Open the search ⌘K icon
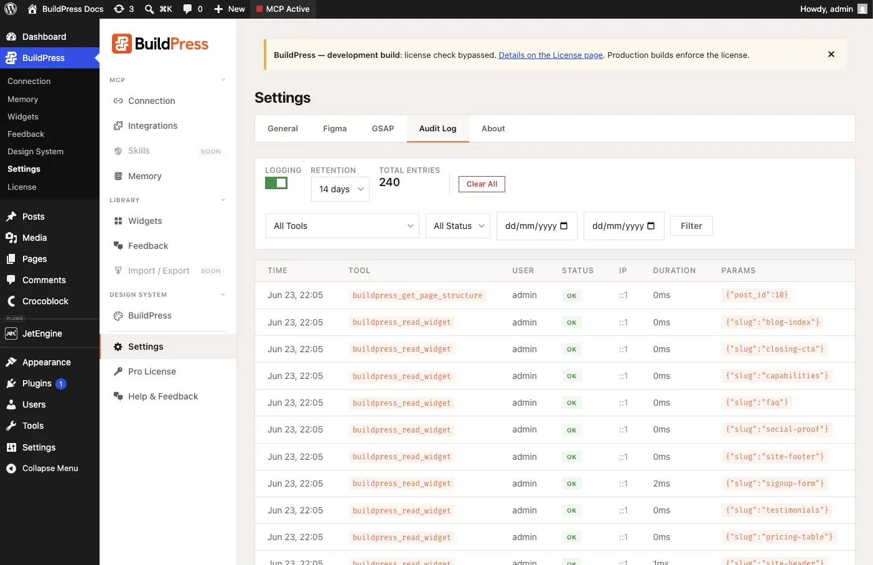Viewport: 873px width, 565px height. 158,9
